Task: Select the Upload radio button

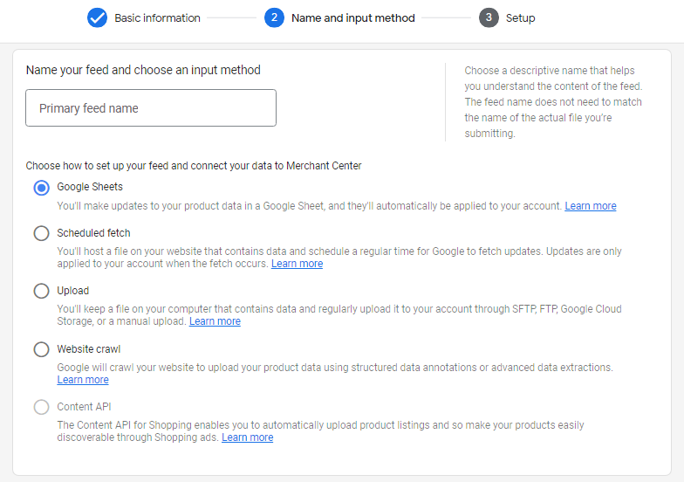Action: coord(41,292)
